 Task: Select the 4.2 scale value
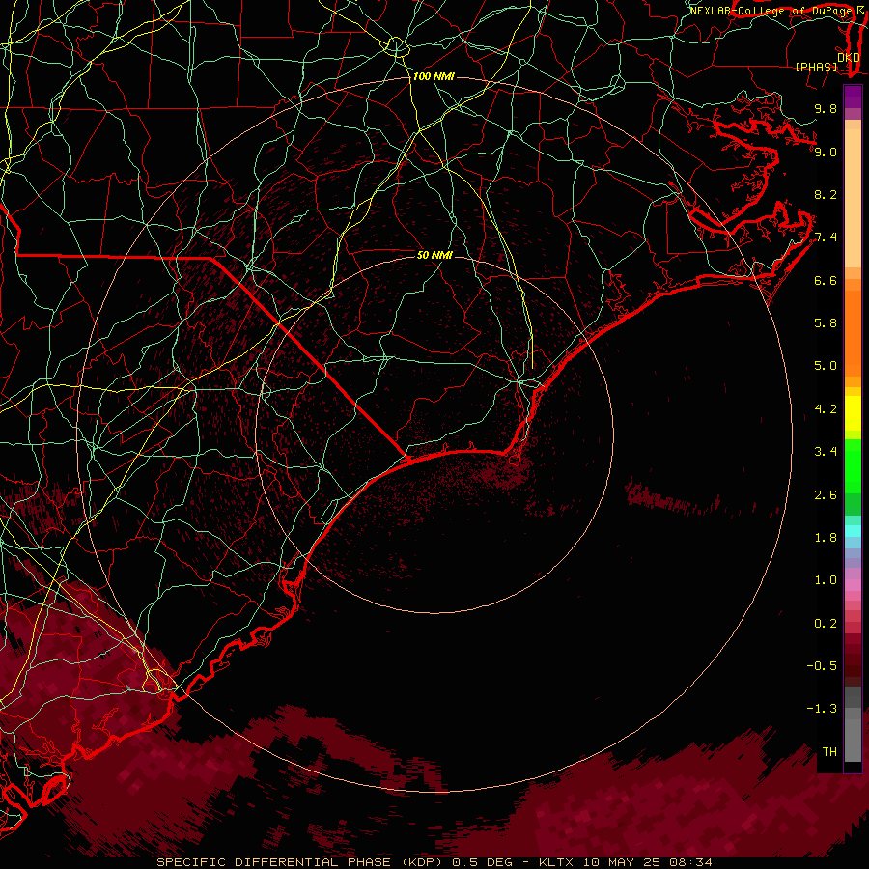(826, 409)
